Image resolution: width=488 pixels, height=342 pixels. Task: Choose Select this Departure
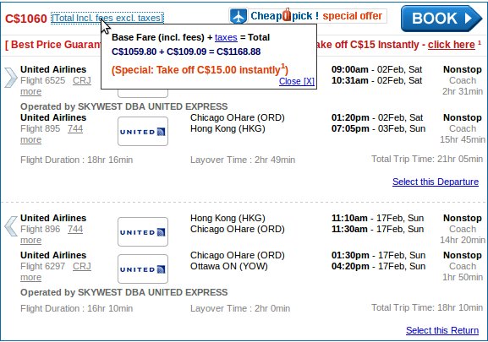(436, 182)
